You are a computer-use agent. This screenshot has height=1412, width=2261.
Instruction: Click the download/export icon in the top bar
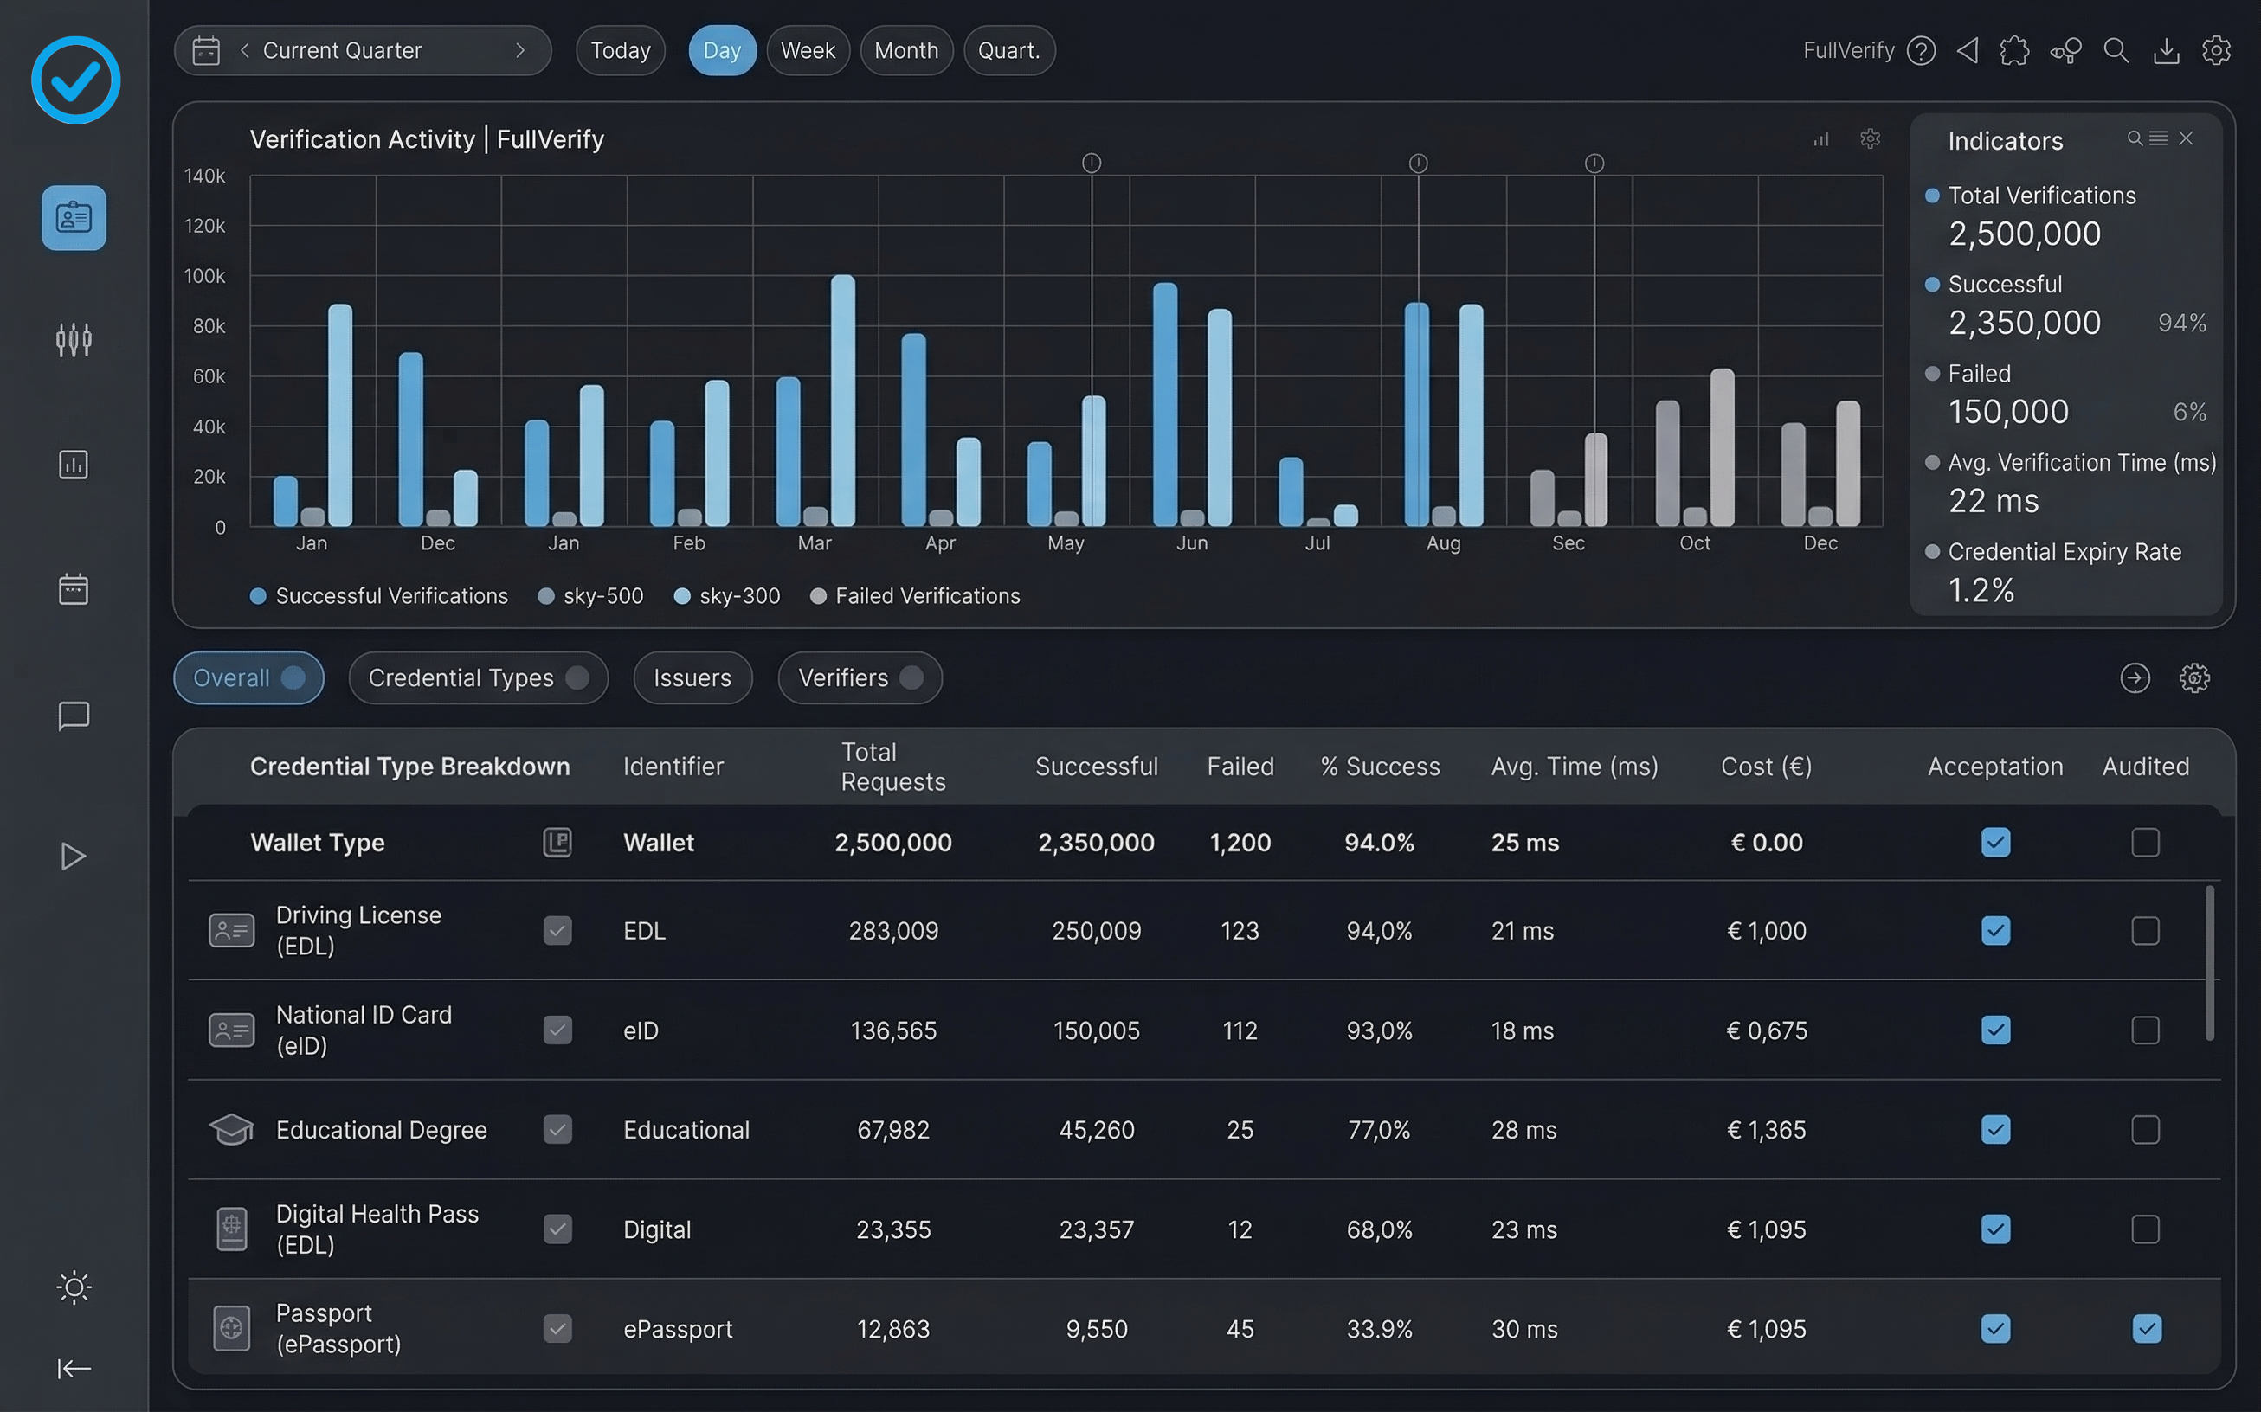(2167, 50)
